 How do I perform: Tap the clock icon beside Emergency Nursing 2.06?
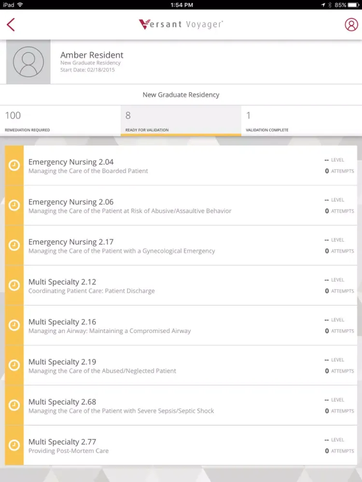[x=14, y=205]
